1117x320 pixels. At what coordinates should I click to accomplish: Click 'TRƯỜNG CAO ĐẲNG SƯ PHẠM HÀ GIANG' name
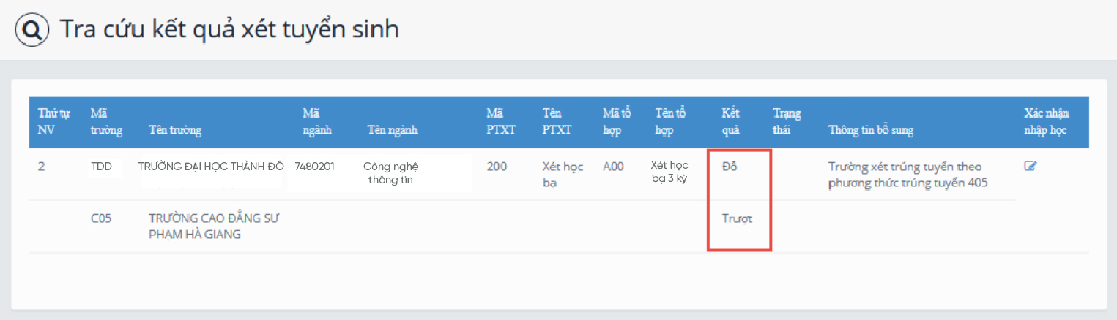point(215,226)
